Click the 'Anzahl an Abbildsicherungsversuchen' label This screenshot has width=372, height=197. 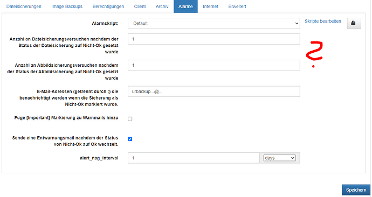[63, 72]
